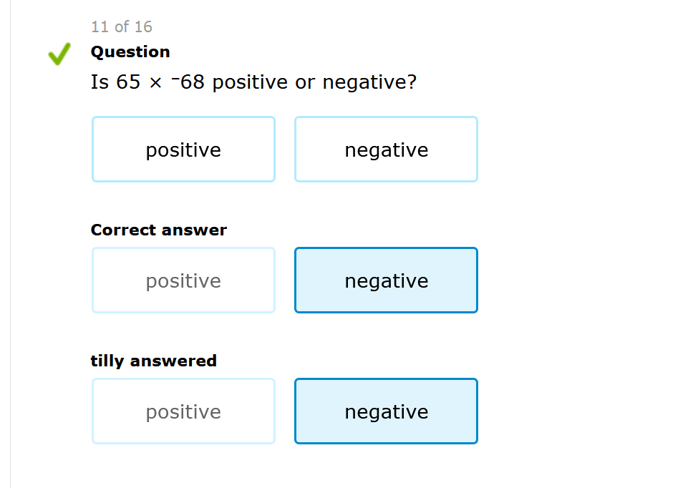Click the number 16 in the counter

(x=143, y=27)
